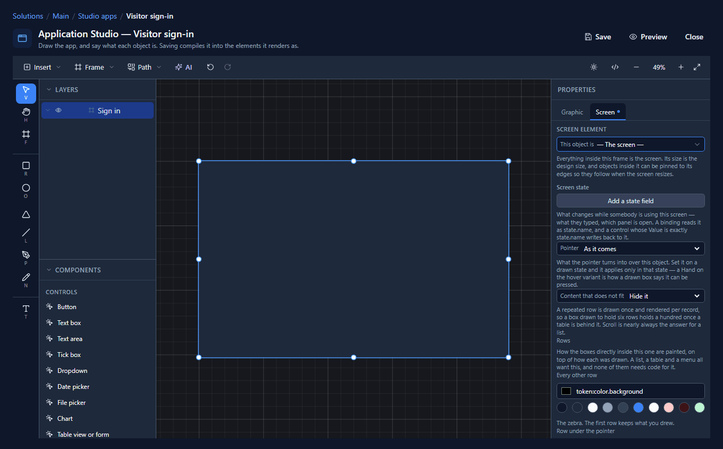Pick the mint green color swatch
This screenshot has height=449, width=723.
(x=700, y=408)
